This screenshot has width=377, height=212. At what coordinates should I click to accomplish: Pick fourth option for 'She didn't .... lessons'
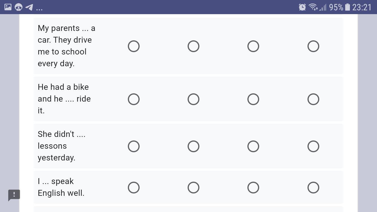coord(313,146)
